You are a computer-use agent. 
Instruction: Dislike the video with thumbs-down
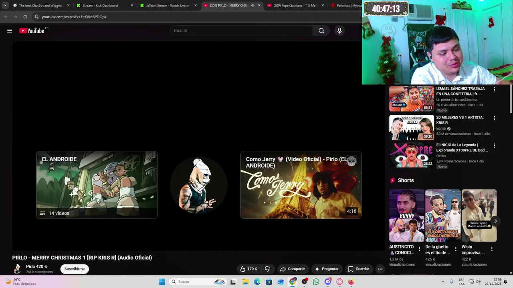pos(268,269)
